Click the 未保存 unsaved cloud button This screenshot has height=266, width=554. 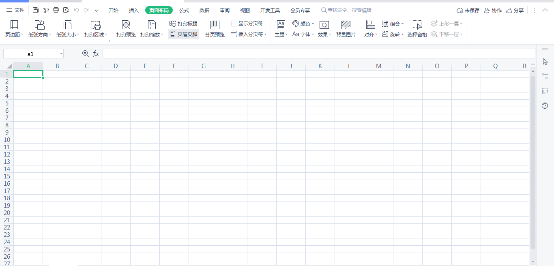(x=468, y=10)
